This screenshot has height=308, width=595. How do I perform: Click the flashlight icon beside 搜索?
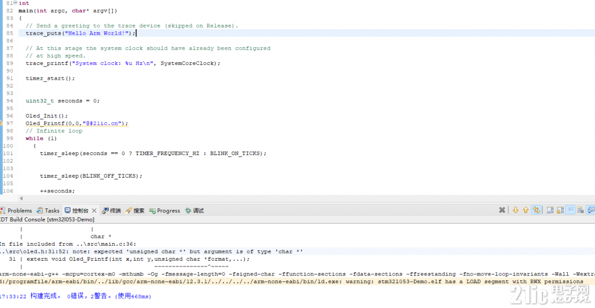tap(128, 211)
